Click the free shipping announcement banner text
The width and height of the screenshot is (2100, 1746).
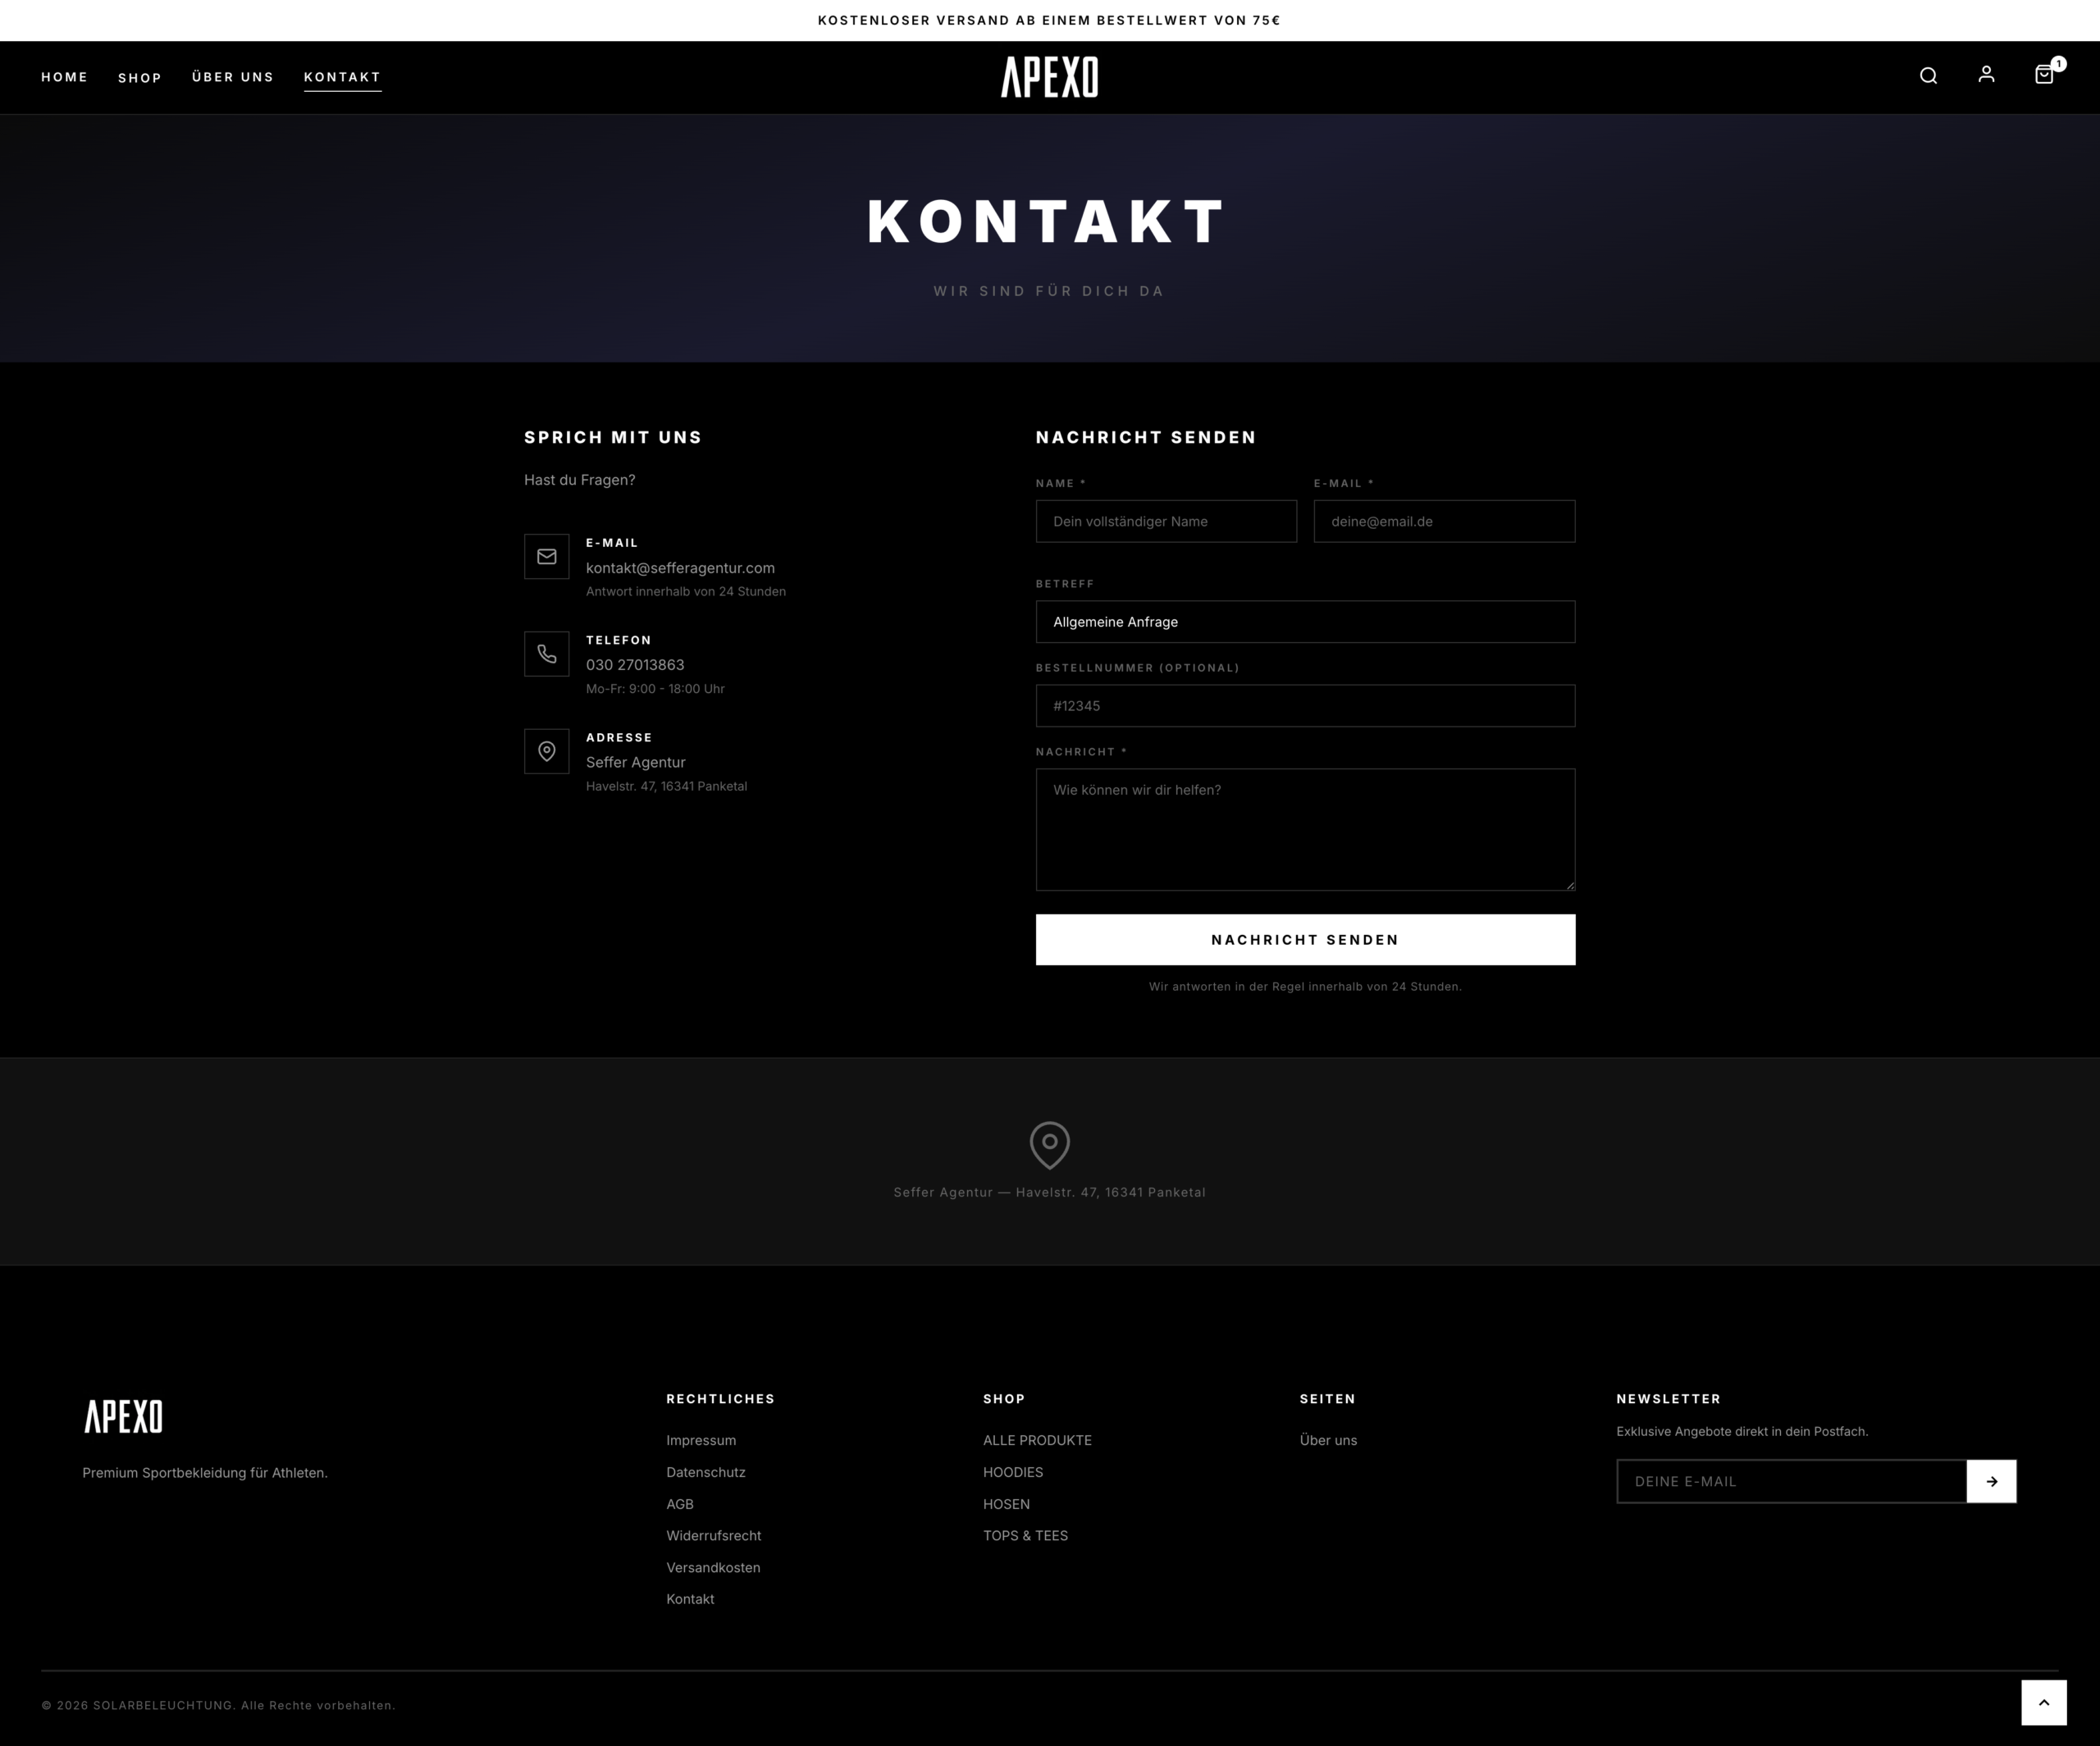click(1049, 20)
